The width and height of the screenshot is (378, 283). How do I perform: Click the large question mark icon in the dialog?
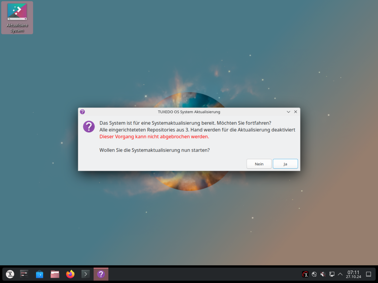tap(89, 127)
